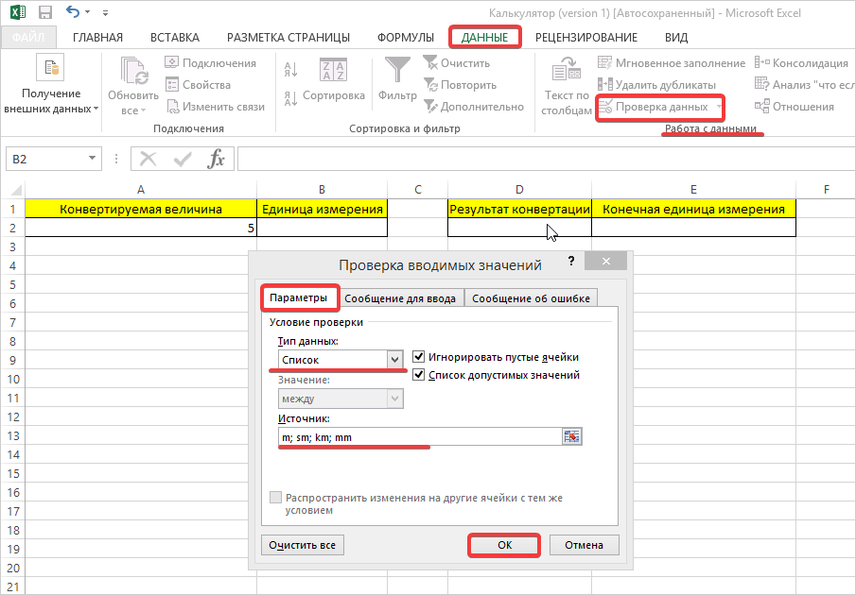This screenshot has height=595, width=856.
Task: Click the Source input field
Action: (x=416, y=436)
